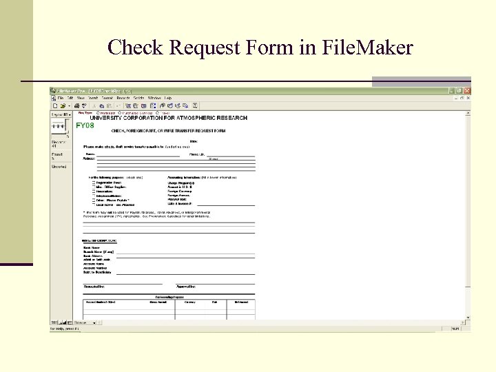
Task: Check the Honorarium checkbox
Action: point(94,192)
